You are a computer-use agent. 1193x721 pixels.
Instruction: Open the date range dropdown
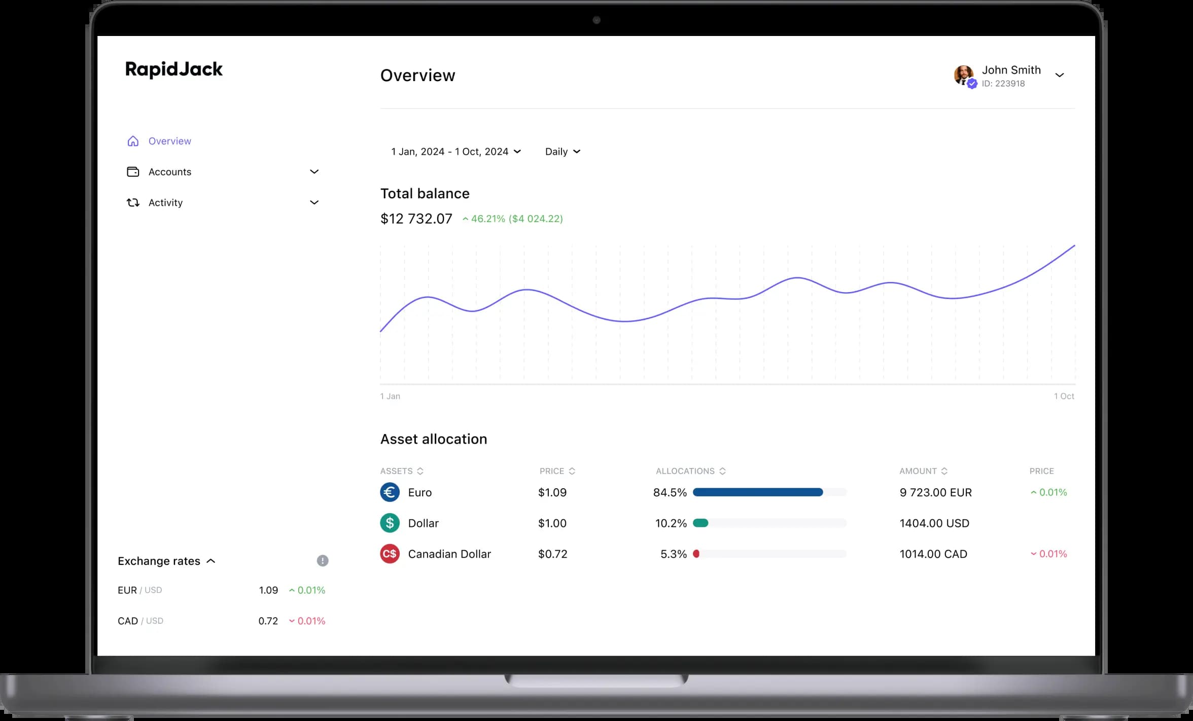(456, 152)
